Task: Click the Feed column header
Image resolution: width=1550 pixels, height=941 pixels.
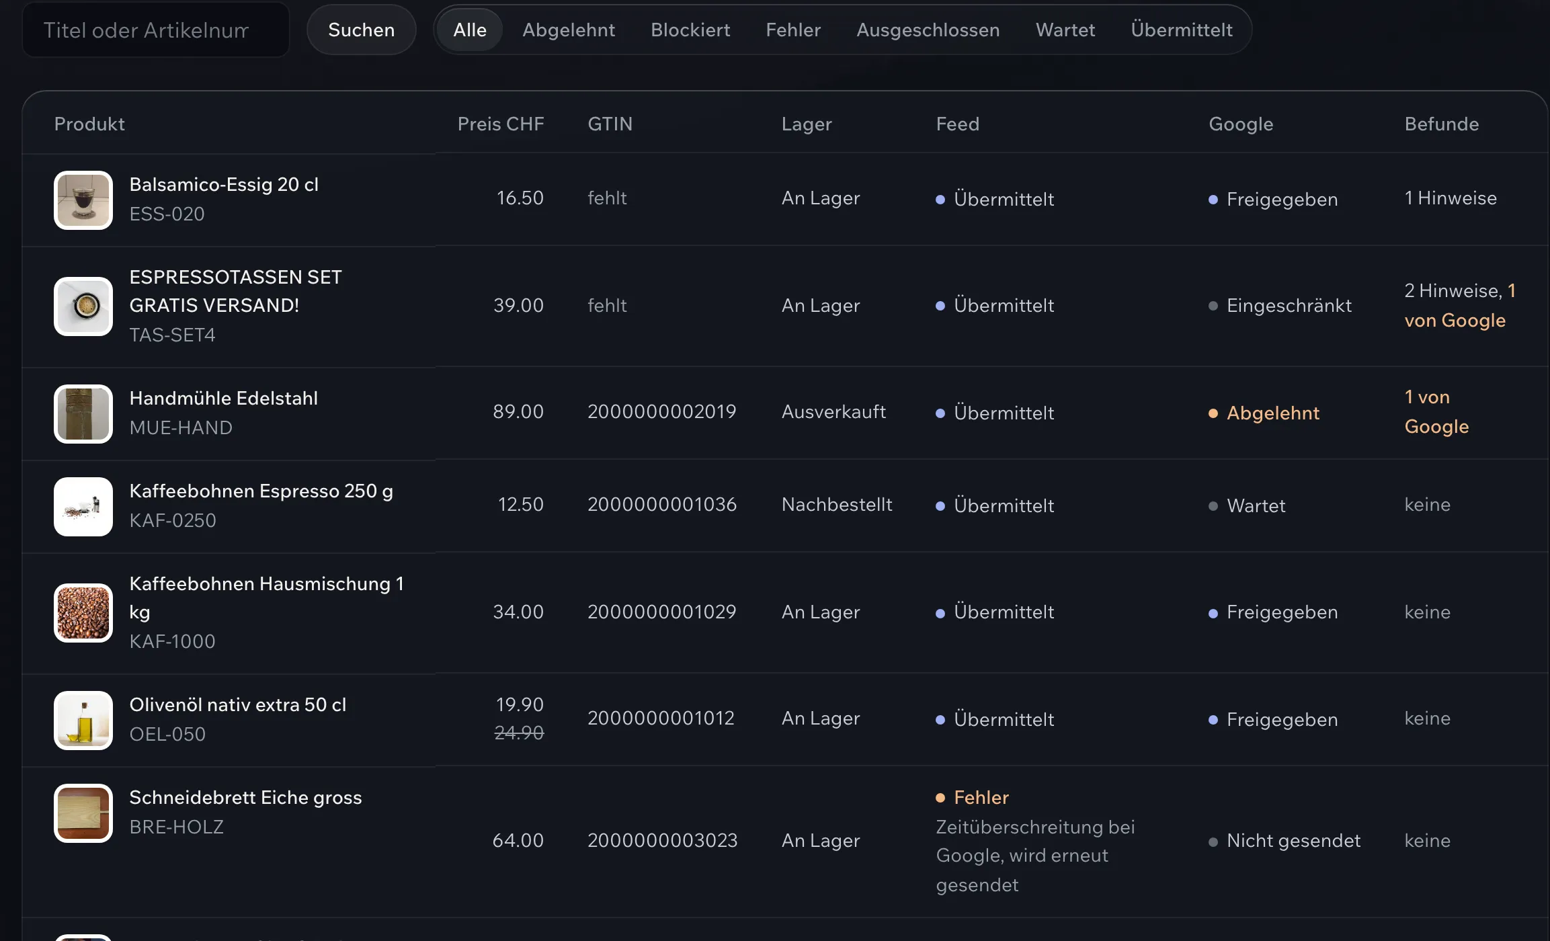Action: (x=958, y=124)
